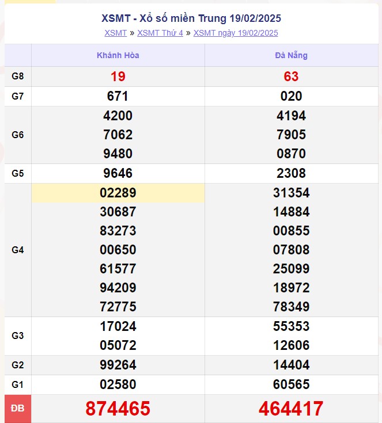Select G8 result 19 for Khánh Hòa

pyautogui.click(x=118, y=77)
